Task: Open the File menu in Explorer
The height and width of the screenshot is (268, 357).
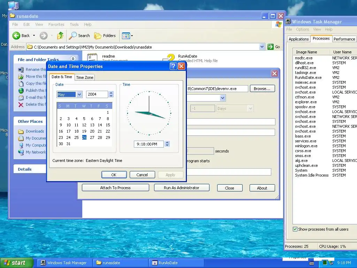Action: [x=15, y=24]
